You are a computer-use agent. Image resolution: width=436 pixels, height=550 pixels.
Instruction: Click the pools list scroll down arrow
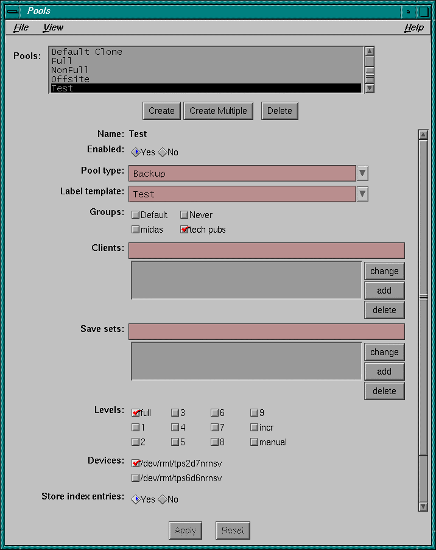[370, 88]
